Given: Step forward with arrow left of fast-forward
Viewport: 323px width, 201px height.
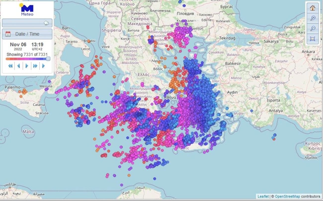Looking at the screenshot, I should (x=27, y=66).
